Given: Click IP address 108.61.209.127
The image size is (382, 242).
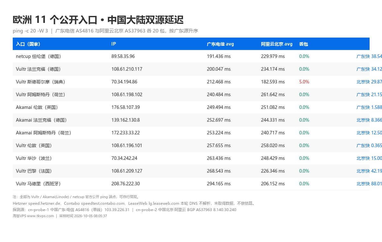Looking at the screenshot, I should [127, 171].
